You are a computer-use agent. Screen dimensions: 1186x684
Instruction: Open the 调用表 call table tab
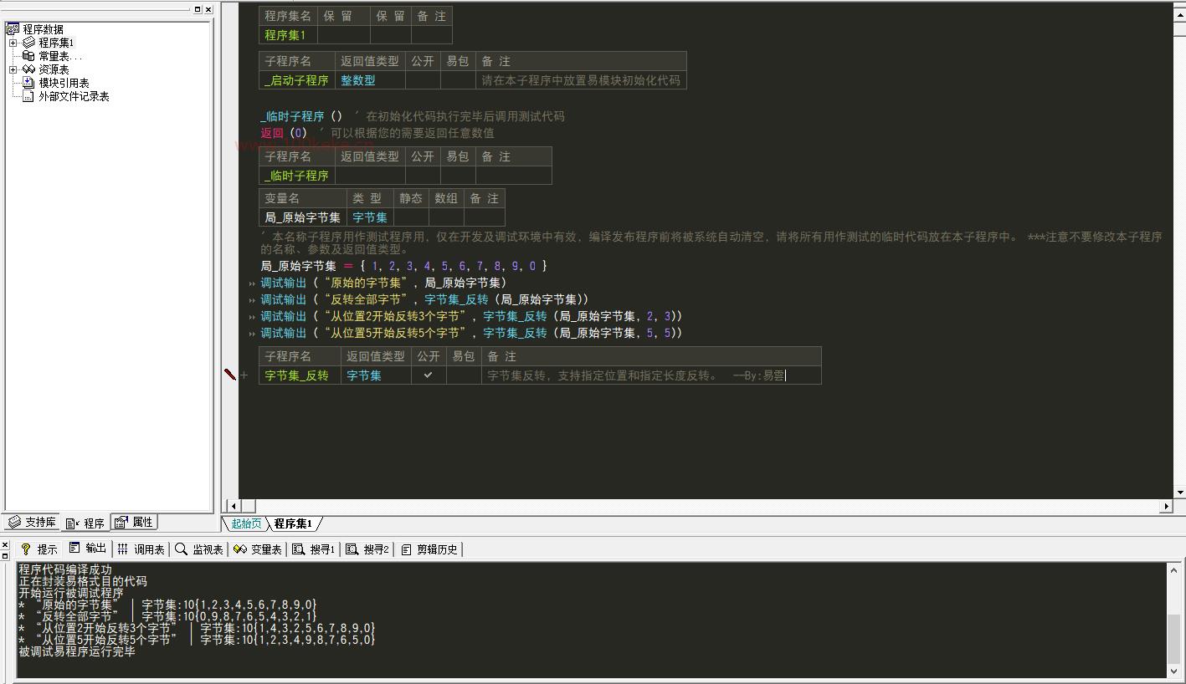click(x=141, y=549)
